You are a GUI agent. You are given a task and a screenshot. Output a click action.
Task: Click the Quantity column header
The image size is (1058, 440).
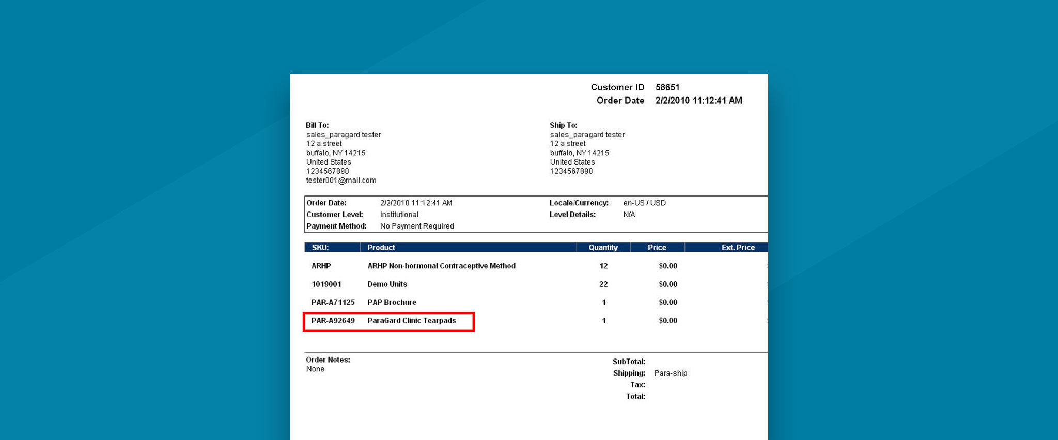coord(603,248)
